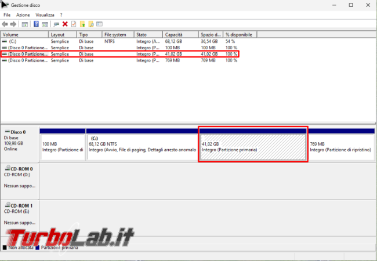377x261 pixels.
Task: Click the folder with green up-arrow icon
Action: 82,24
